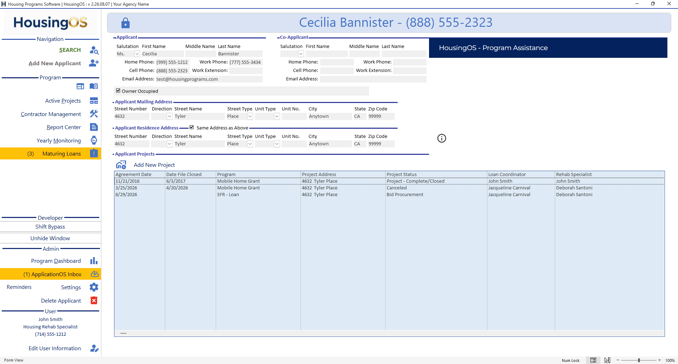Viewport: 678px width, 364px height.
Task: Click the Edit User Information icon
Action: 94,348
